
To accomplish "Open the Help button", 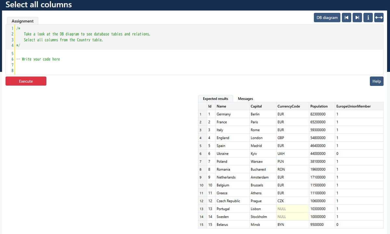I will tap(377, 81).
